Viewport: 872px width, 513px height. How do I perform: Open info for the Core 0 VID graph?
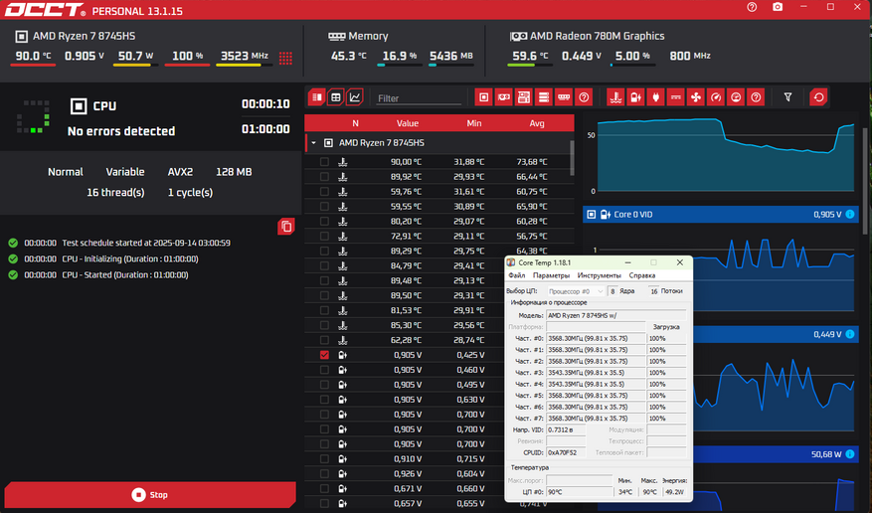(850, 214)
